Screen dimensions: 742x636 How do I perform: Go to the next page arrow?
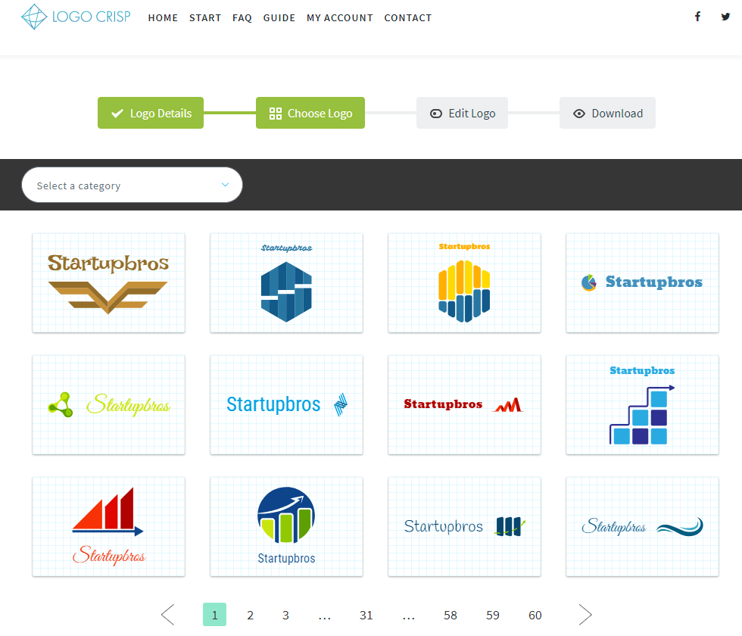[585, 615]
